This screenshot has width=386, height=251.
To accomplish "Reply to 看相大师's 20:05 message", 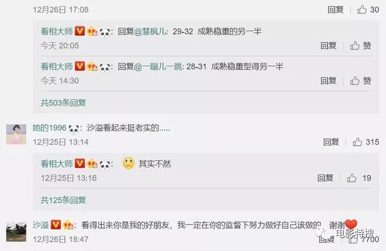I will click(x=328, y=46).
